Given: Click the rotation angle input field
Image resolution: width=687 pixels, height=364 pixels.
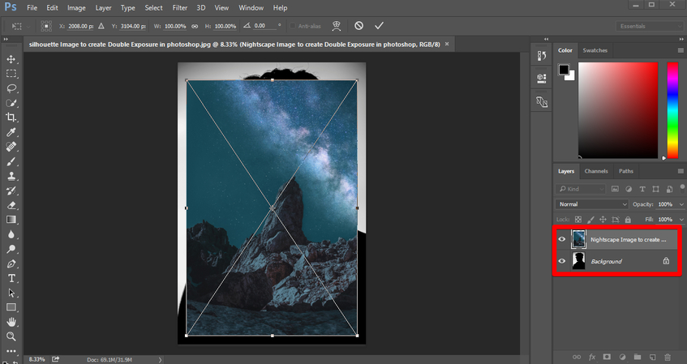Looking at the screenshot, I should (x=264, y=26).
